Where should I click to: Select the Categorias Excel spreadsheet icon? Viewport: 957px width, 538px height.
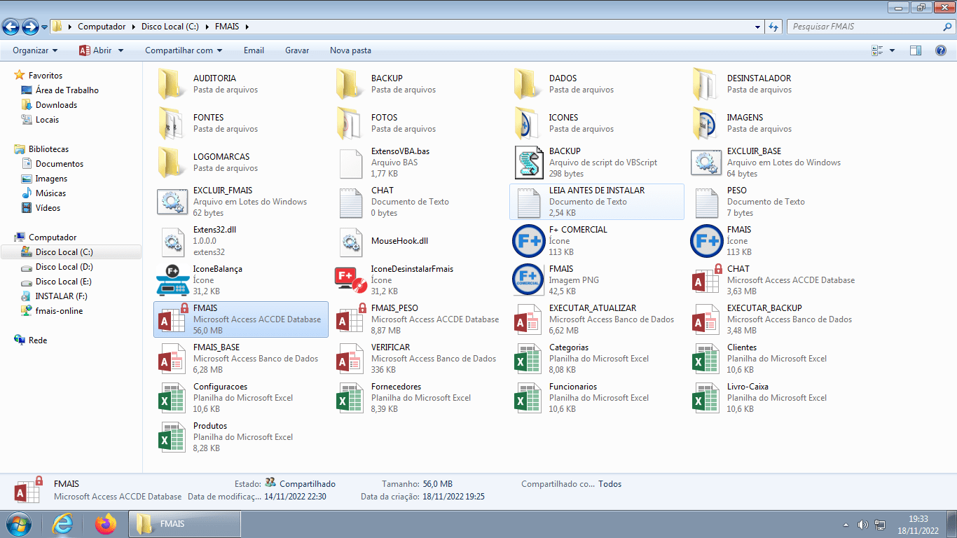pos(528,359)
